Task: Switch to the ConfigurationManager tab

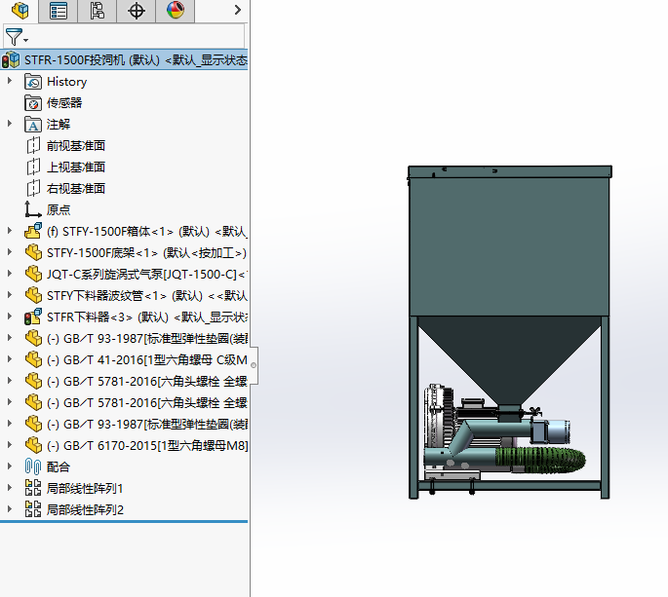Action: pyautogui.click(x=98, y=11)
